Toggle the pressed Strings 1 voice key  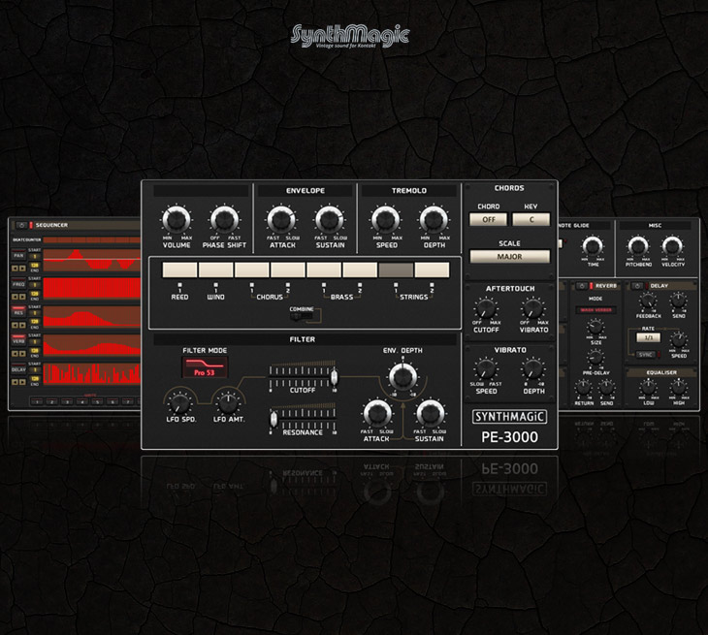coord(396,270)
